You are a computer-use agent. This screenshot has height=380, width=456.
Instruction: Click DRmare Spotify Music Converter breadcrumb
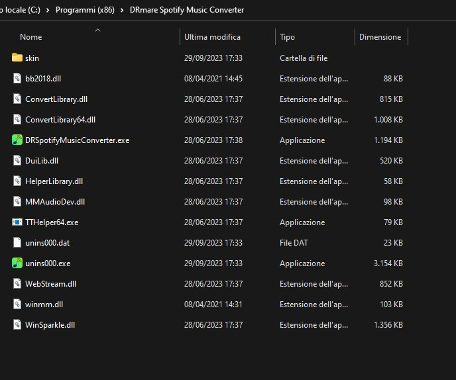coord(187,10)
